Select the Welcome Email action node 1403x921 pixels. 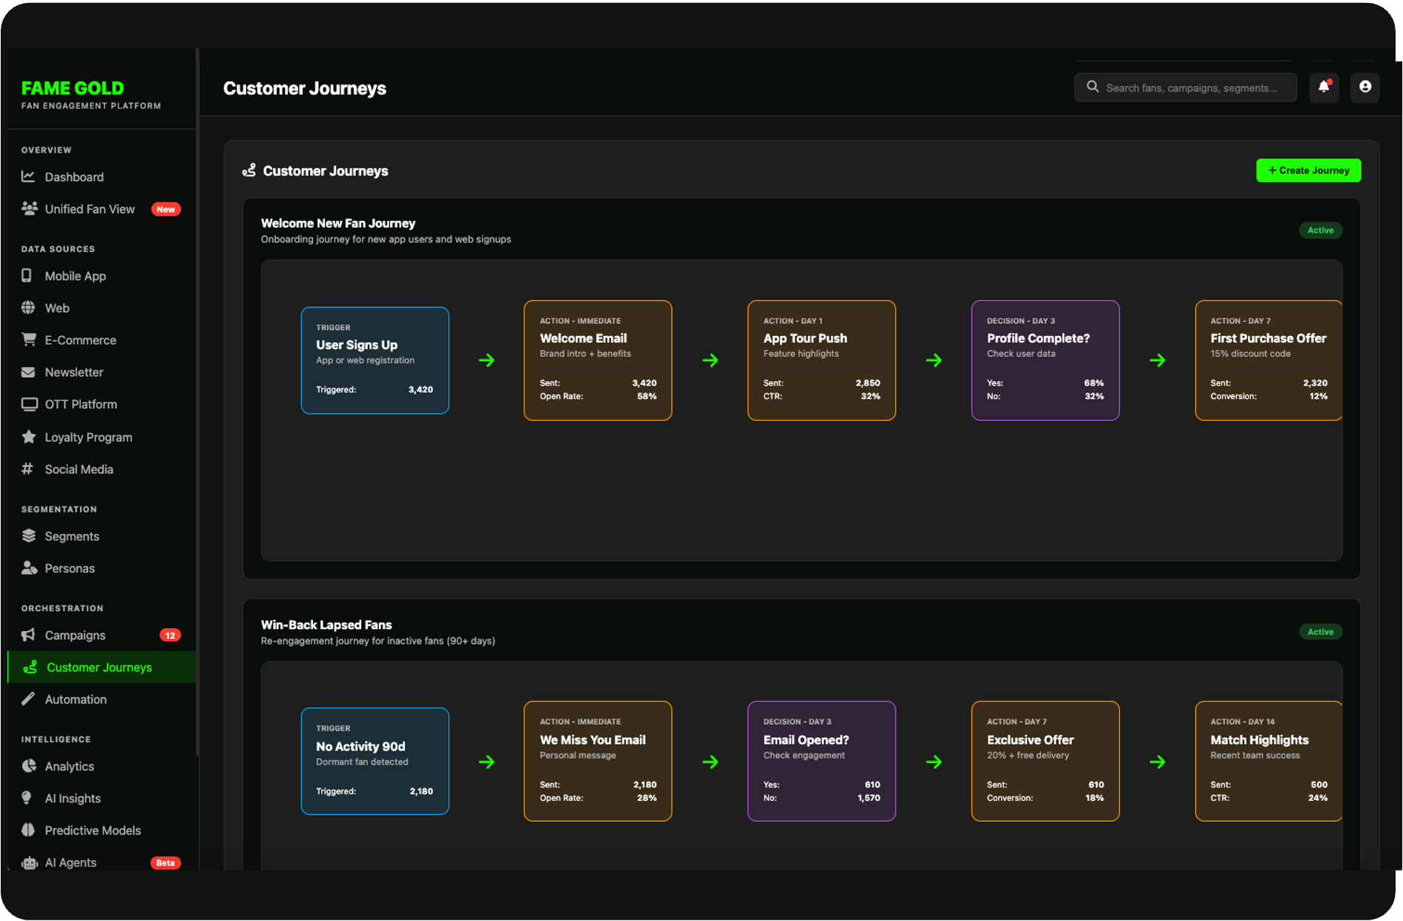[598, 360]
